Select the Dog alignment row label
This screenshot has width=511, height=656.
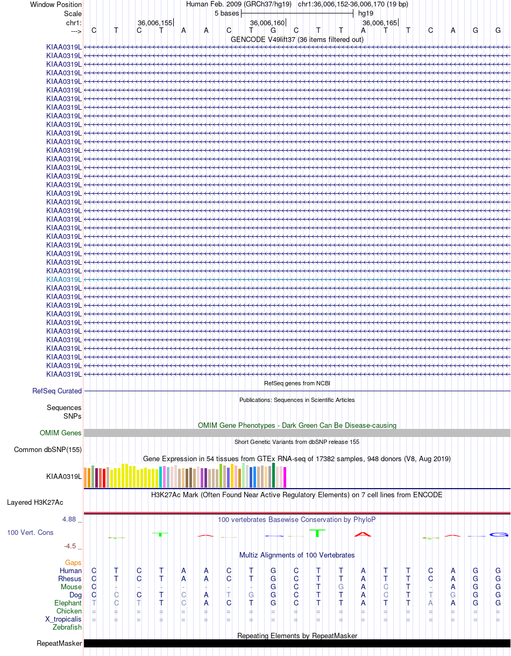(75, 595)
